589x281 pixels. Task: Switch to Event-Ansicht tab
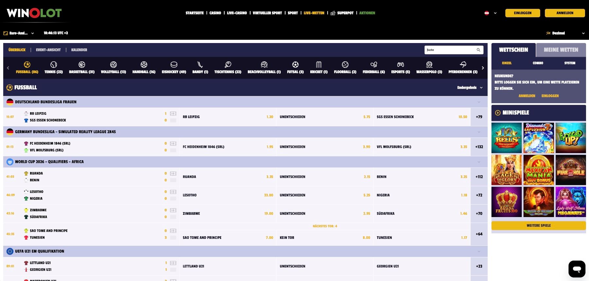(48, 50)
